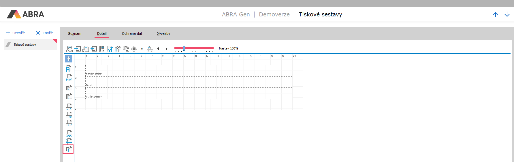The width and height of the screenshot is (514, 162).
Task: Click the printer icon in toolbar
Action: (86, 49)
